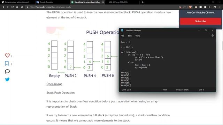Click the 'def PUSH(num):' line
223x125 pixels.
click(x=129, y=52)
